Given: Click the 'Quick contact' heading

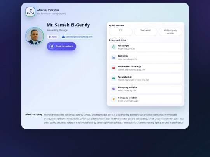Looking at the screenshot, I should click(116, 26).
